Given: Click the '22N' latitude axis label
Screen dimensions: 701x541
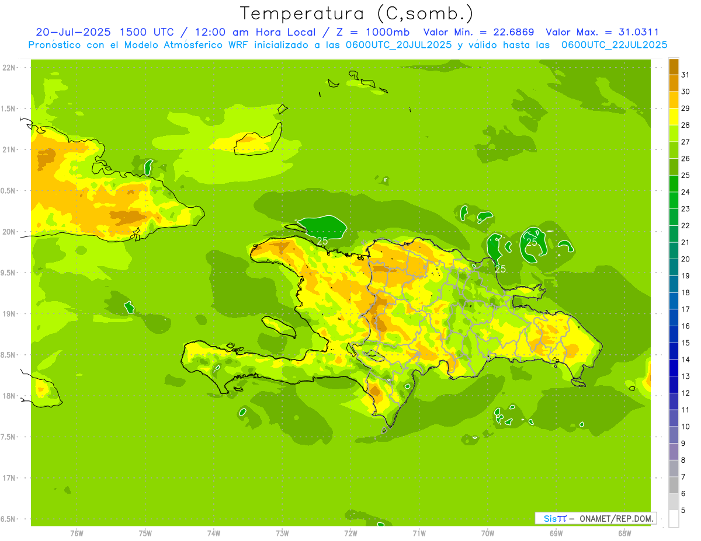Looking at the screenshot, I should tap(9, 68).
